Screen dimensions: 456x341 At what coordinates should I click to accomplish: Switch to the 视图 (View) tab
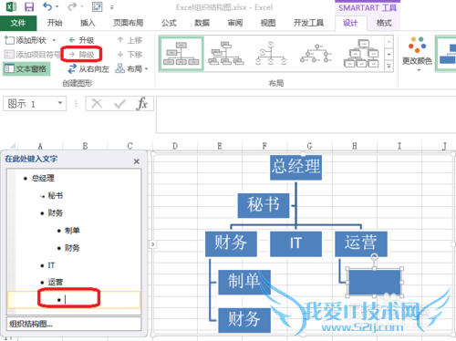tap(268, 23)
